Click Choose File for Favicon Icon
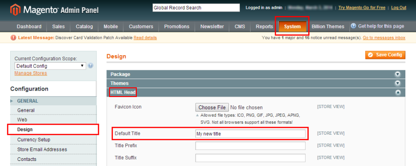 212,108
